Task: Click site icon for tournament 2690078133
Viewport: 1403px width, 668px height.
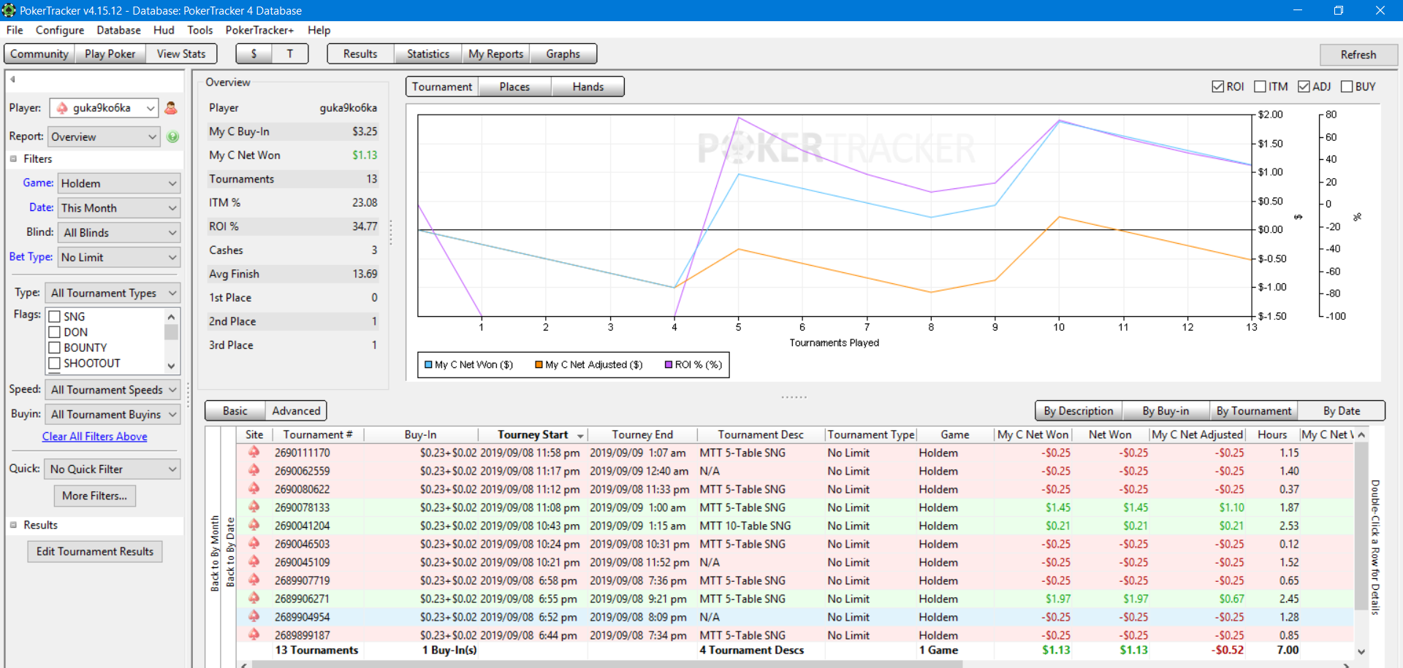Action: tap(254, 507)
